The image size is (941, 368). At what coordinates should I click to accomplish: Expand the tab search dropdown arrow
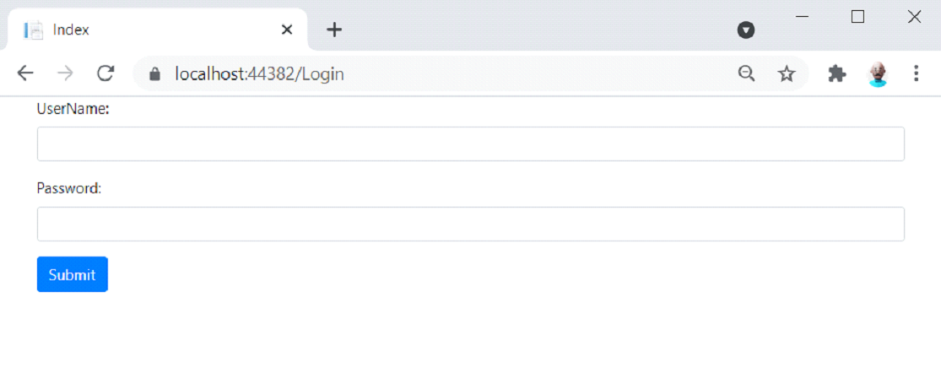click(746, 30)
